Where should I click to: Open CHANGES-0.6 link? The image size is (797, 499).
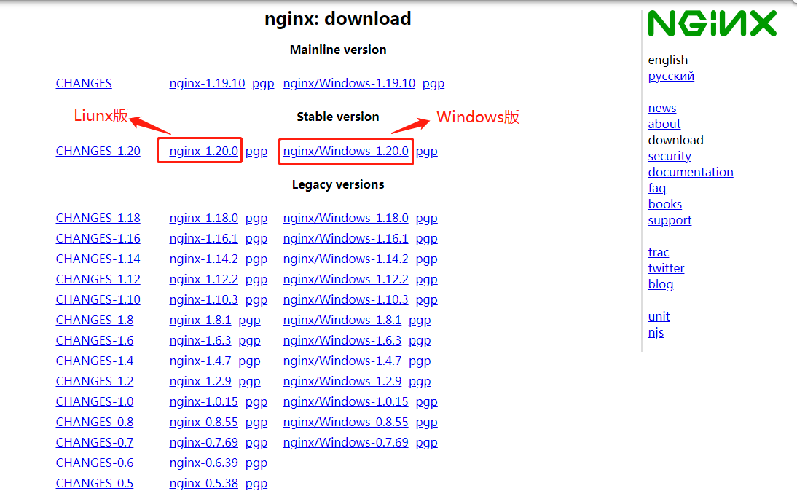coord(95,463)
